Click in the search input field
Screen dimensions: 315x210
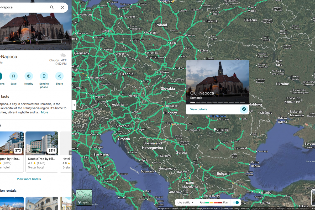pyautogui.click(x=24, y=7)
